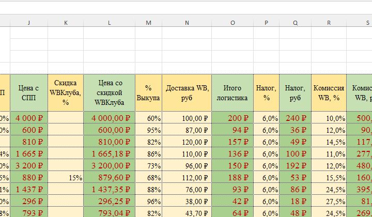Click the '% Выкупа' header cell
372x217 pixels.
[x=148, y=92]
